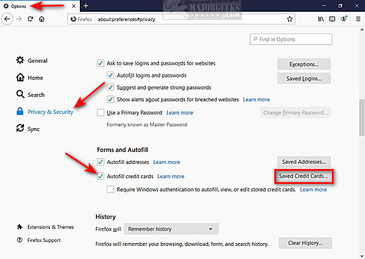The width and height of the screenshot is (365, 259).
Task: Click the Firefox identity icon in address bar
Action: pyautogui.click(x=74, y=19)
